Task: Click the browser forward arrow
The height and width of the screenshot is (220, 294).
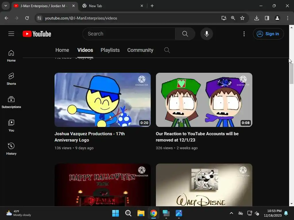Action: pyautogui.click(x=16, y=18)
